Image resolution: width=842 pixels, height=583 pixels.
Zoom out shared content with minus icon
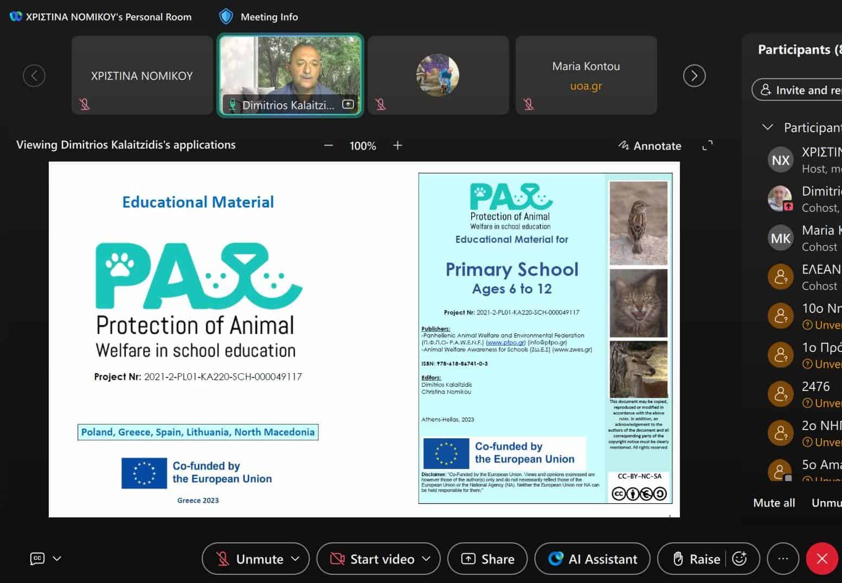[328, 145]
